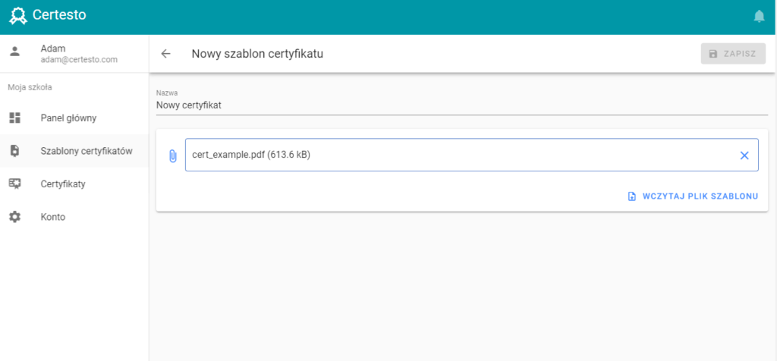
Task: Open Certyfikaty menu item
Action: pyautogui.click(x=74, y=184)
